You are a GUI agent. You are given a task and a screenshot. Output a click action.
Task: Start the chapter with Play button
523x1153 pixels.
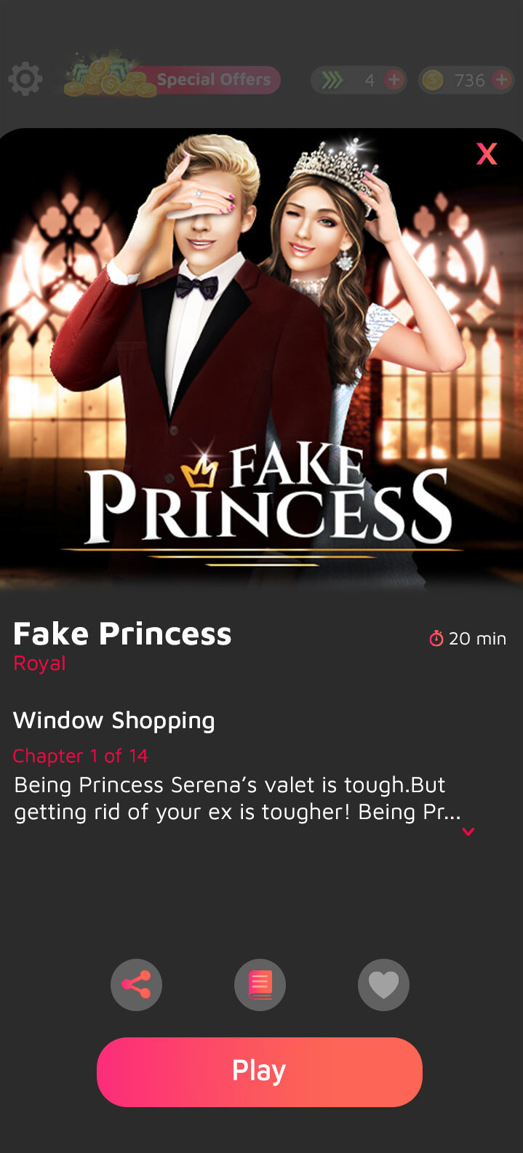(x=260, y=1072)
